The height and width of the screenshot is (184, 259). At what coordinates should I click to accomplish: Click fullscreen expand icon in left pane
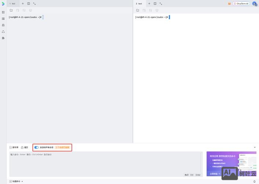pos(34,4)
